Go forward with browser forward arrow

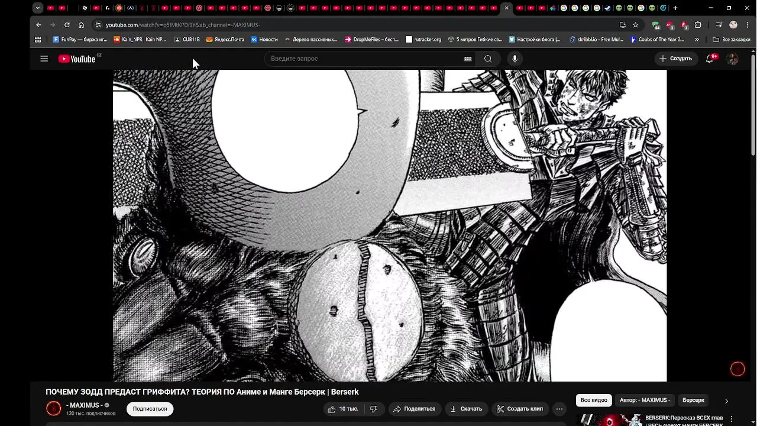tap(53, 25)
